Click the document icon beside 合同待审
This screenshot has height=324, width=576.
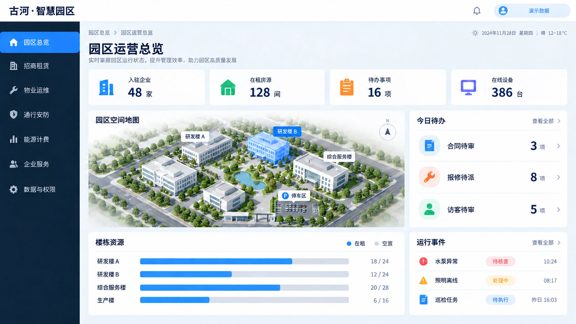pyautogui.click(x=429, y=146)
